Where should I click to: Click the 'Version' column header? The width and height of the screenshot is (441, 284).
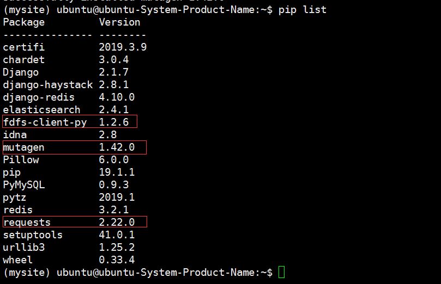(119, 22)
